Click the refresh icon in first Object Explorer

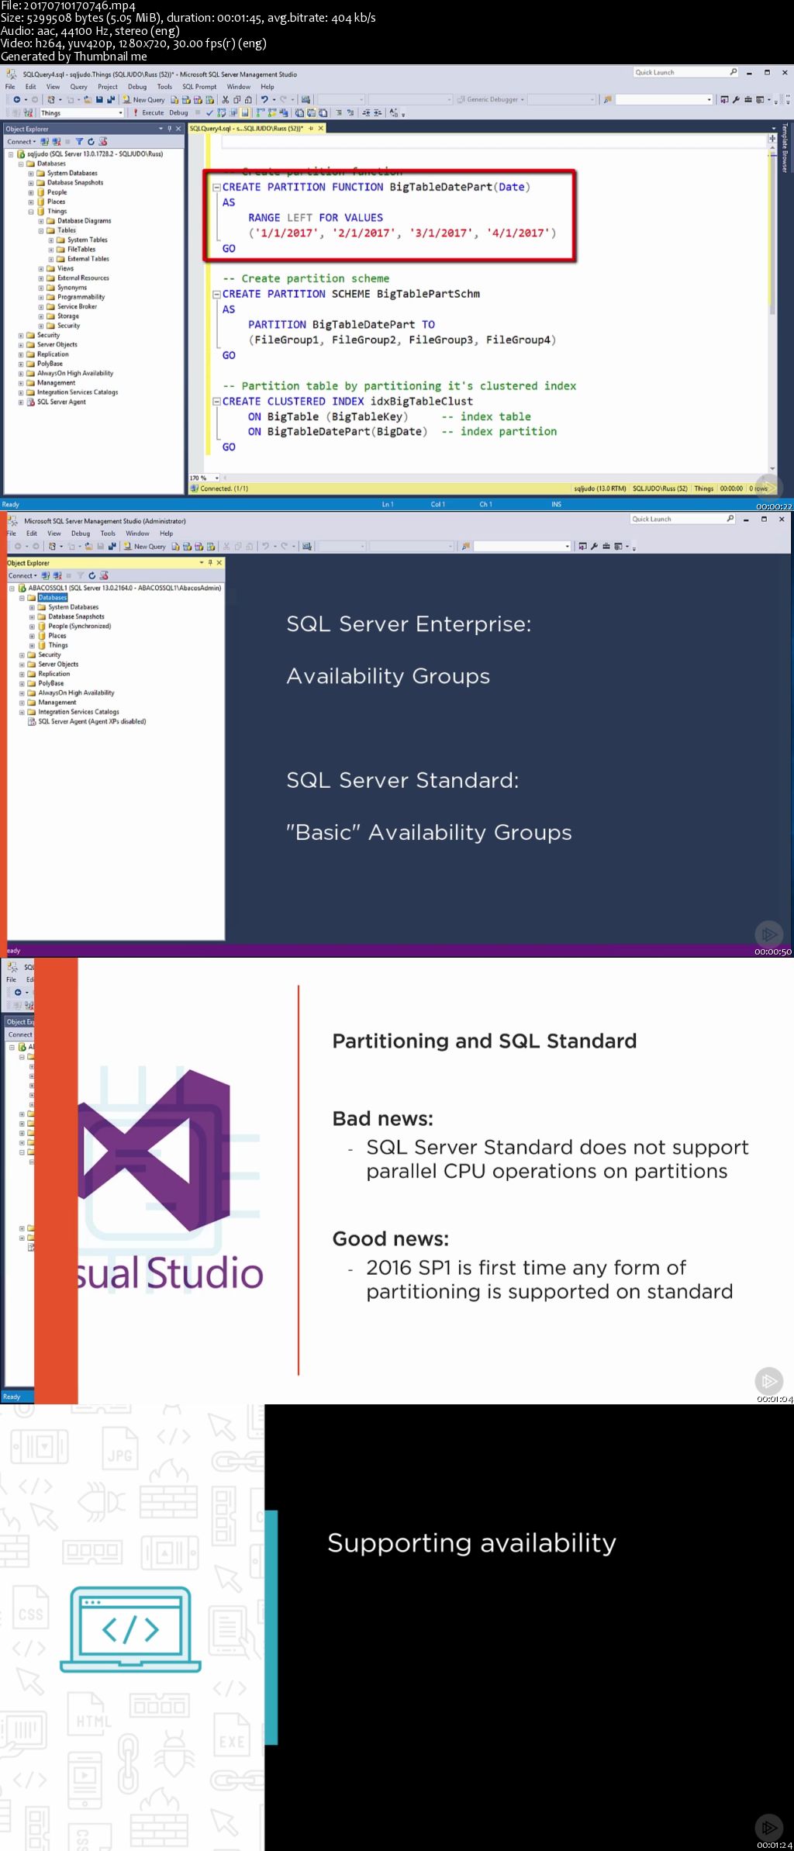click(x=91, y=141)
